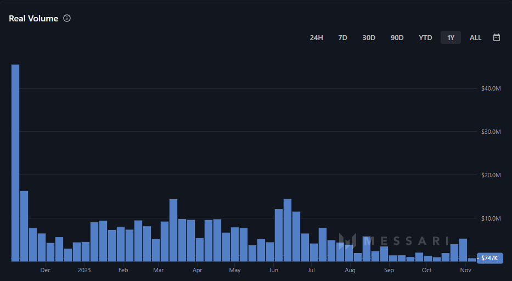
Task: Select the 1Y time range
Action: click(451, 37)
